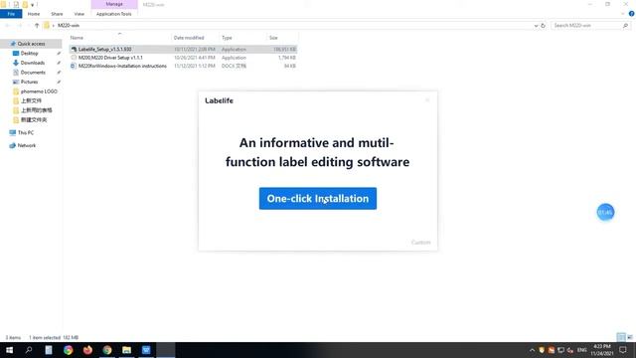This screenshot has width=636, height=358.
Task: Open File Explorer from the taskbar
Action: click(126, 350)
